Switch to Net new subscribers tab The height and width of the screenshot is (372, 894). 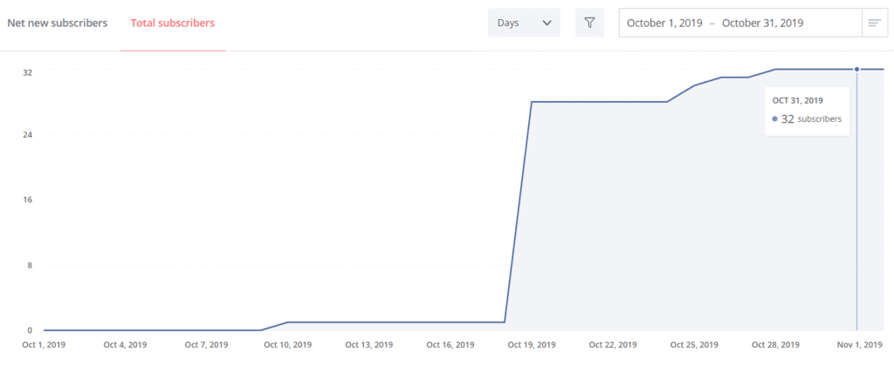point(57,24)
